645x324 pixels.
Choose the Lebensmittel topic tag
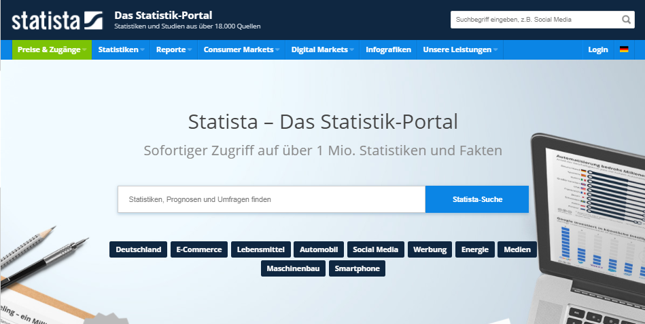point(261,249)
